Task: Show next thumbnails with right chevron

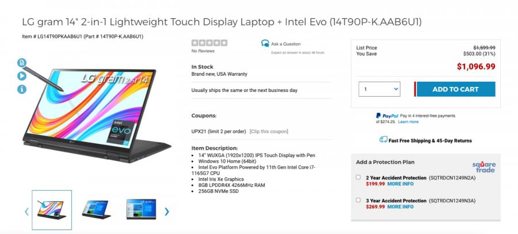Action: click(167, 211)
